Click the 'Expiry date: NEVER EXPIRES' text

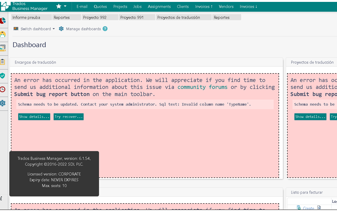pyautogui.click(x=54, y=180)
